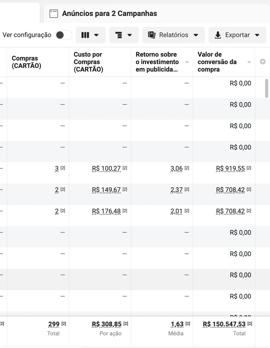Screen dimensions: 270x348
Task: Open the columns dropdown arrow
Action: click(96, 35)
